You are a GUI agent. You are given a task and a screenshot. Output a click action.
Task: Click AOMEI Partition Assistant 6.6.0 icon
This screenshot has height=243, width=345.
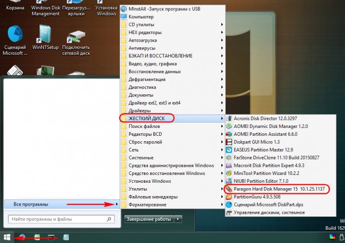(229, 134)
